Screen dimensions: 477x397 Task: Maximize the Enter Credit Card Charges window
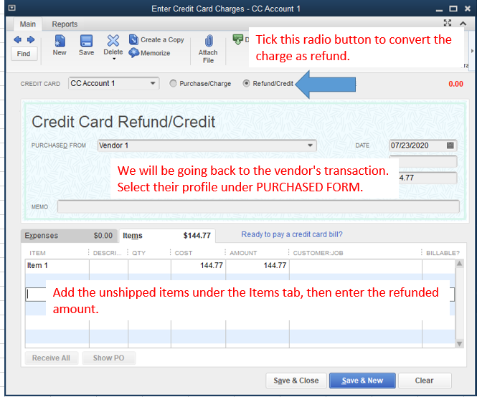coord(453,9)
